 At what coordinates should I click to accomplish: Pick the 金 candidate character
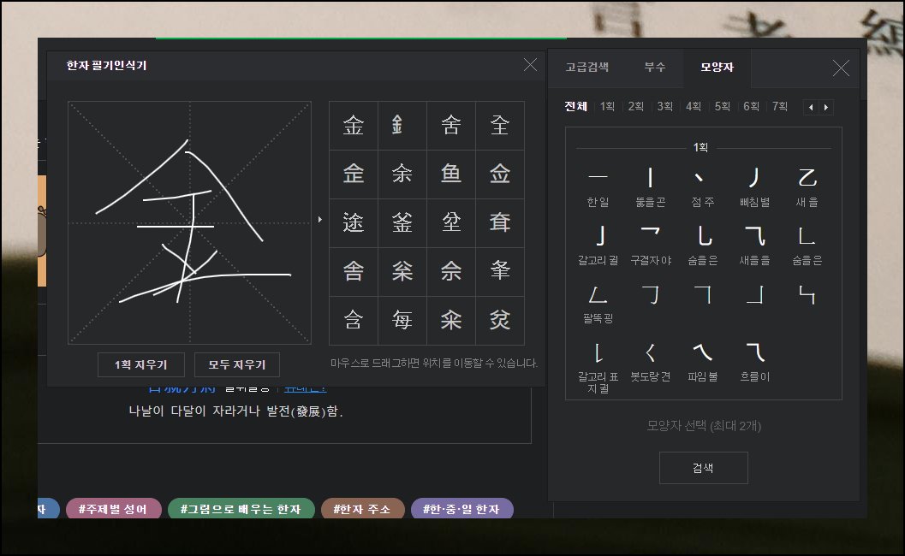(x=354, y=125)
